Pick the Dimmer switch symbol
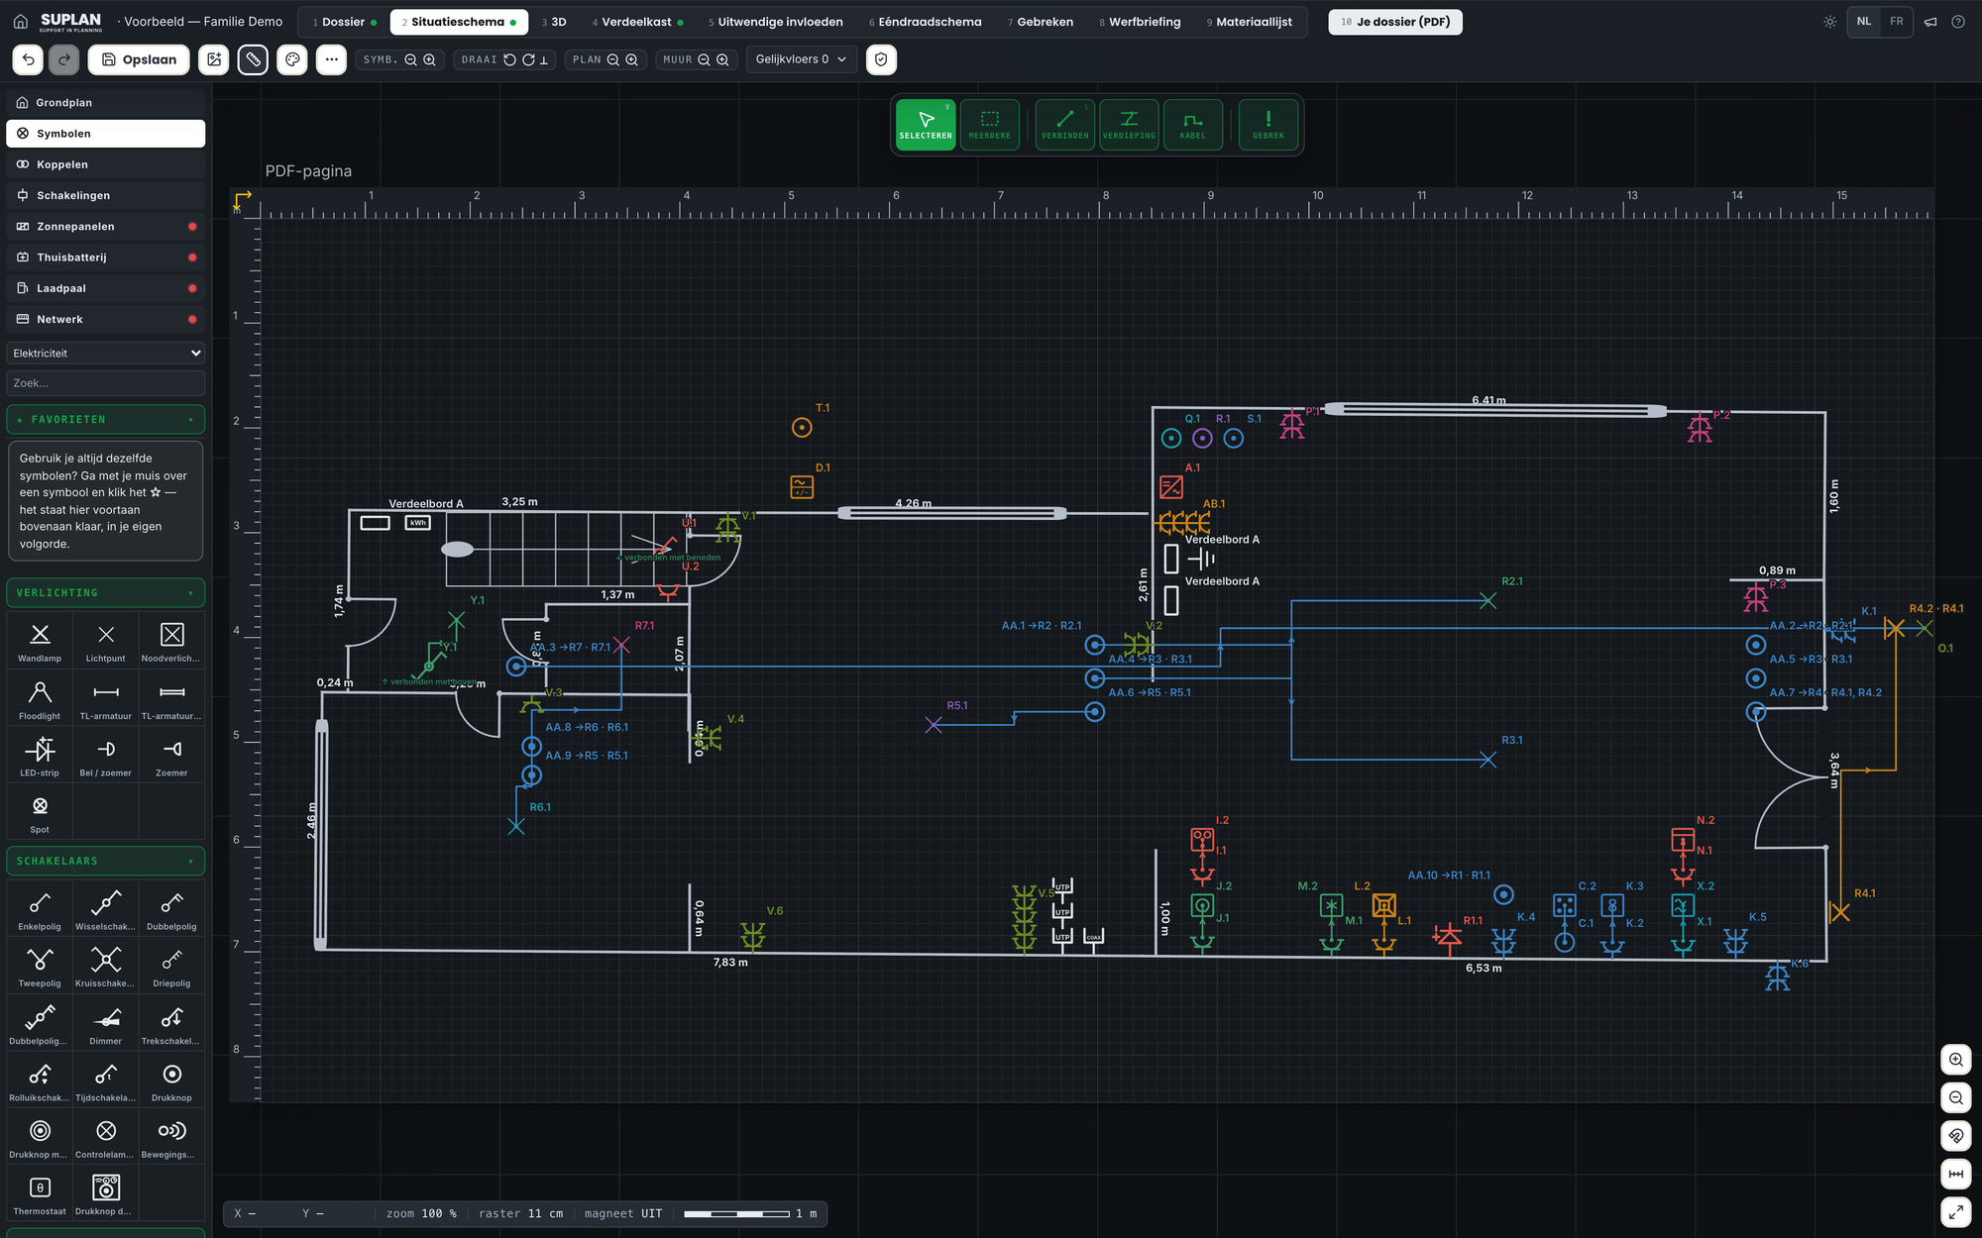The height and width of the screenshot is (1238, 1982). coord(106,1024)
